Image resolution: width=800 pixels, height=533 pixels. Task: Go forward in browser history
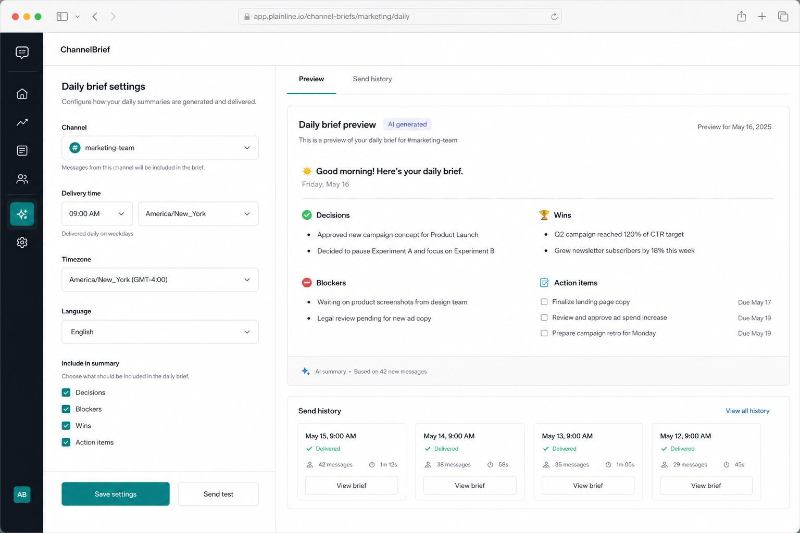(113, 17)
